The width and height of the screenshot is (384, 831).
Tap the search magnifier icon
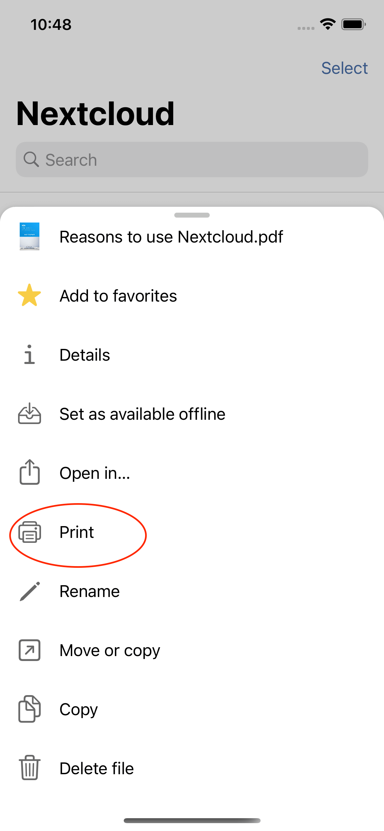(31, 160)
